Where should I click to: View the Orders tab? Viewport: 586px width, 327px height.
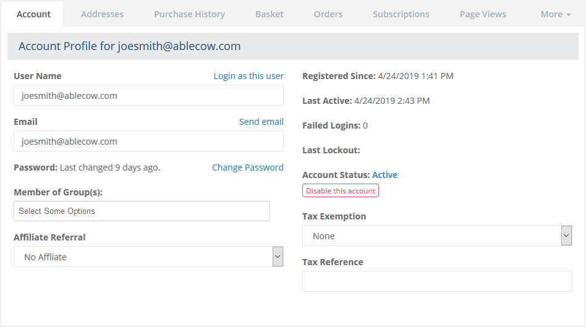point(328,14)
